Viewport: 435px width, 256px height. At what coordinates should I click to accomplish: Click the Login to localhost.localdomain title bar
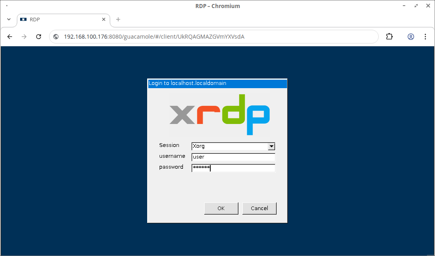[217, 83]
